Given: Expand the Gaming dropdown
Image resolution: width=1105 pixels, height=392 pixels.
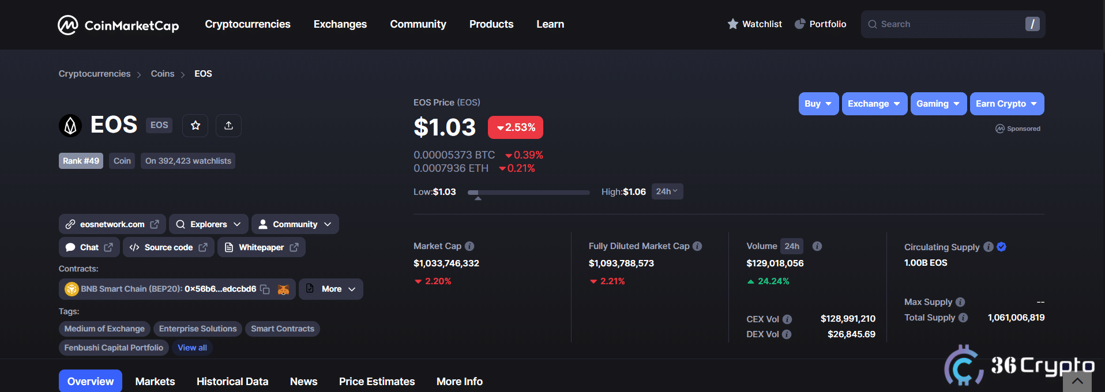Looking at the screenshot, I should 938,104.
